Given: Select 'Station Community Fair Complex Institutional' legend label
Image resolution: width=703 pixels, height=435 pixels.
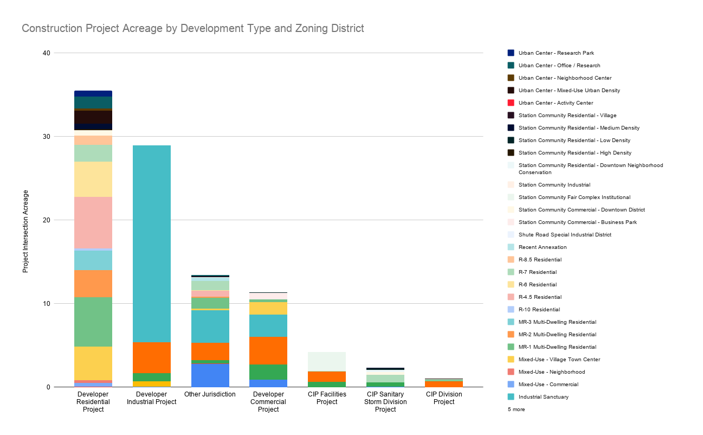Looking at the screenshot, I should click(575, 197).
